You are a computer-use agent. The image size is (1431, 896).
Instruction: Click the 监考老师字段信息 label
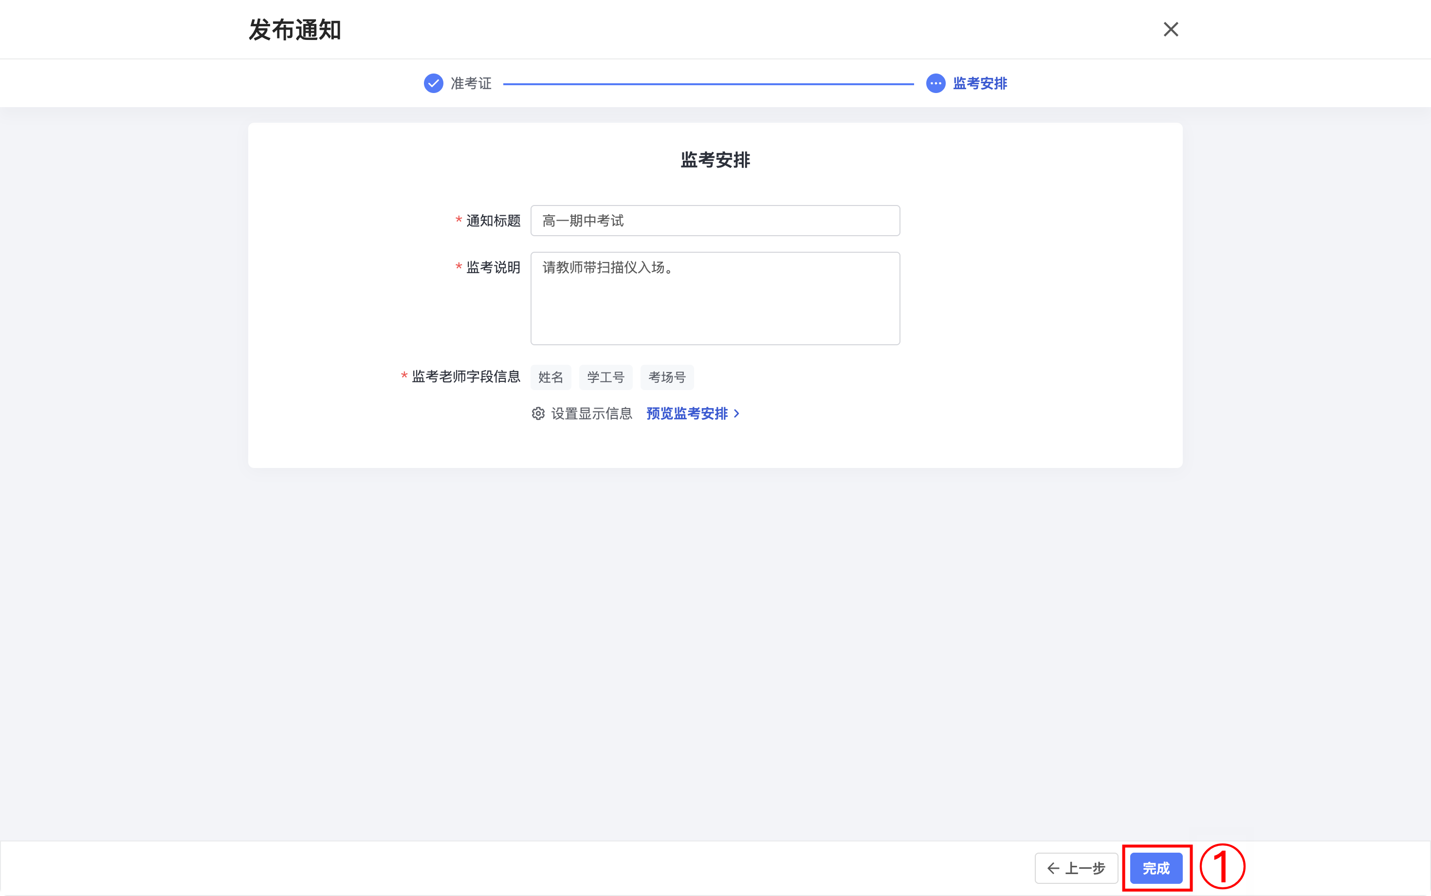[466, 376]
